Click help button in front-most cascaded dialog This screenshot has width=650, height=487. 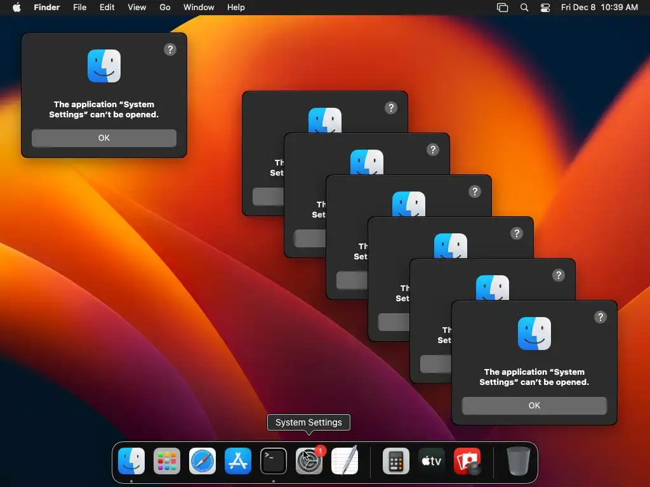[600, 317]
